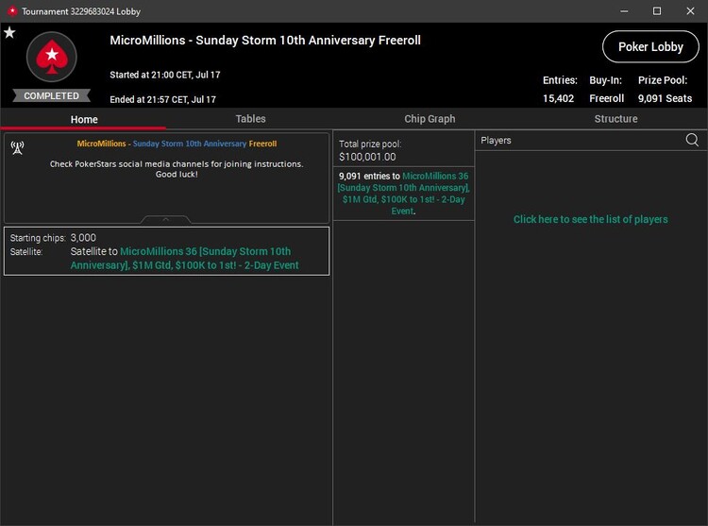
Task: Minimize the Tournament Lobby window
Action: tap(624, 10)
